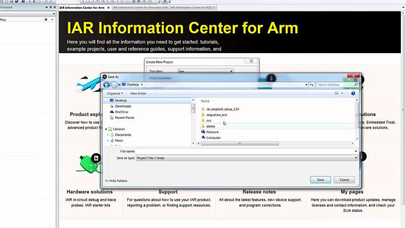Click the New folder button

pos(138,93)
